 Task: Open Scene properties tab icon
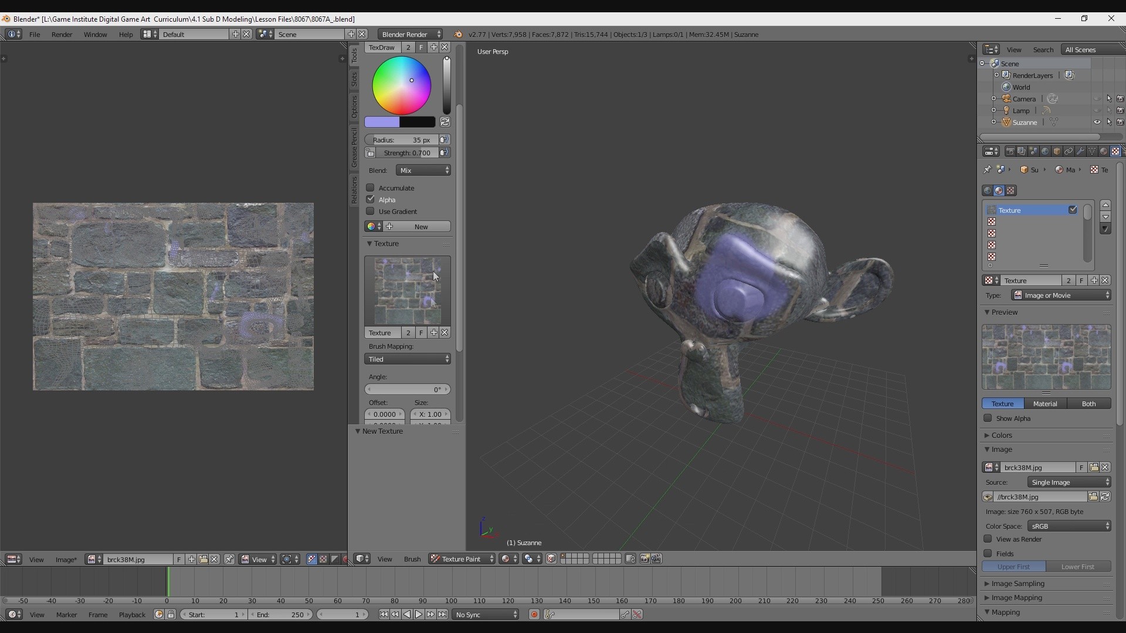1033,151
